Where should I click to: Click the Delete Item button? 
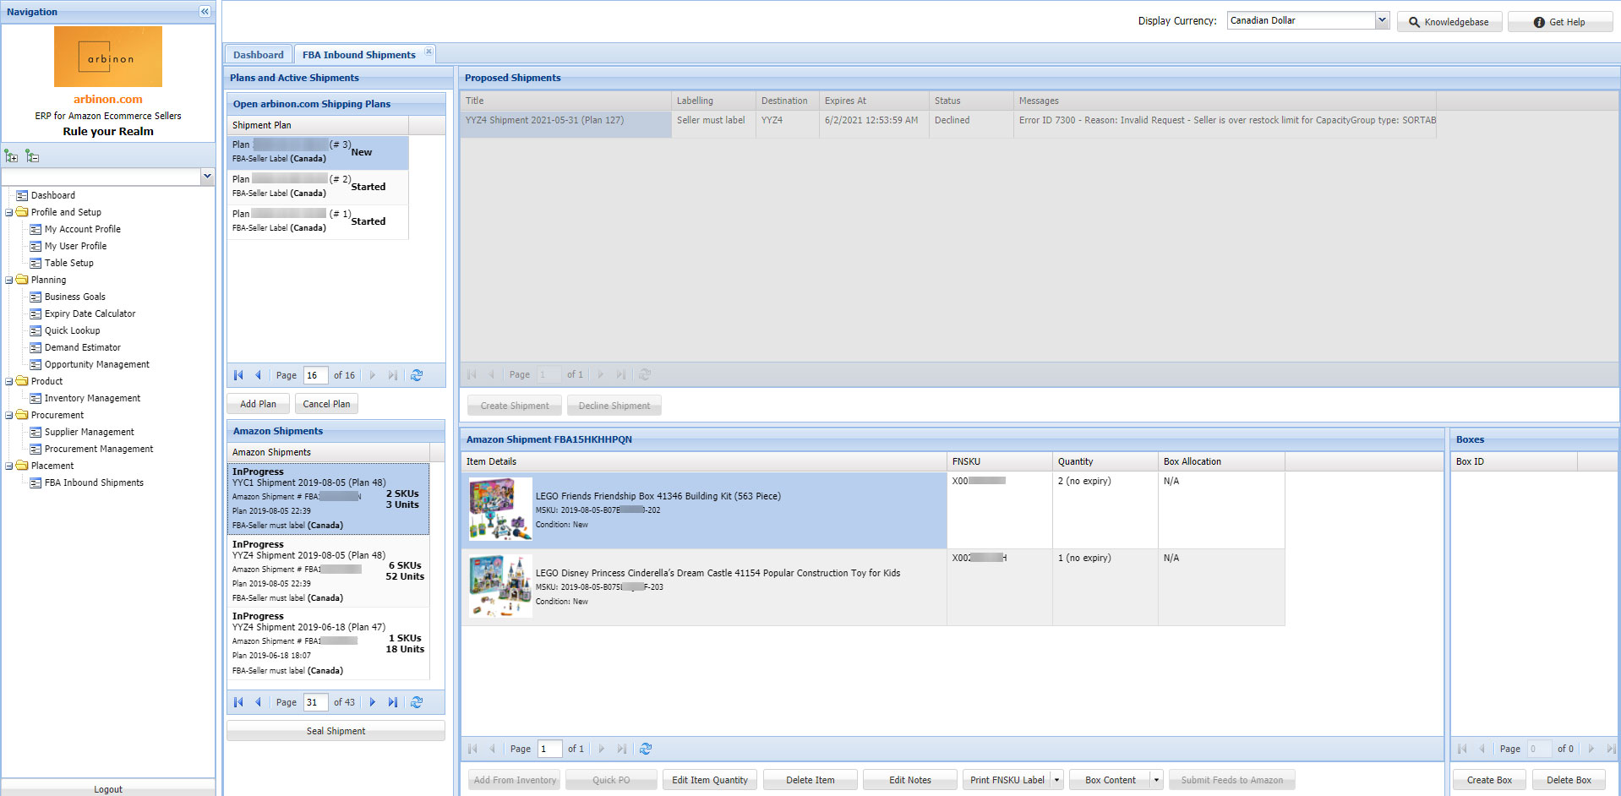[x=810, y=780]
